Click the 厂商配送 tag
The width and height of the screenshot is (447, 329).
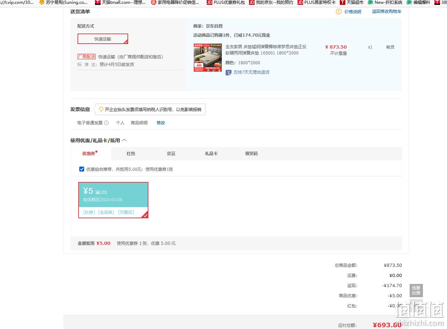[87, 57]
